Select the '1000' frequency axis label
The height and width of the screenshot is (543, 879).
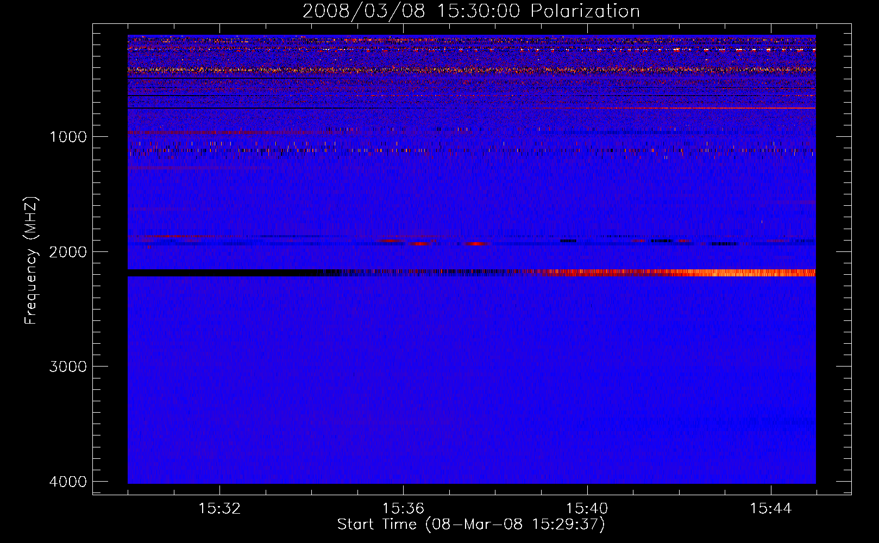coord(68,137)
